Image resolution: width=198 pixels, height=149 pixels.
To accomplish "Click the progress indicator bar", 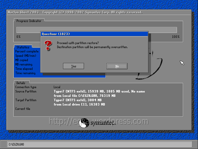I will pyautogui.click(x=97, y=30).
